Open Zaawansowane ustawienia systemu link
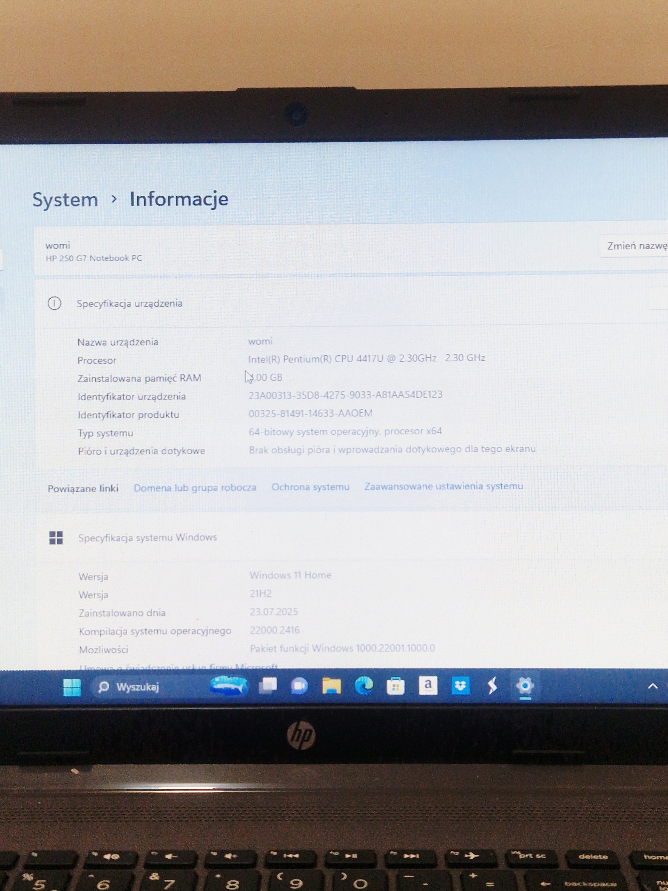The height and width of the screenshot is (891, 668). (444, 486)
